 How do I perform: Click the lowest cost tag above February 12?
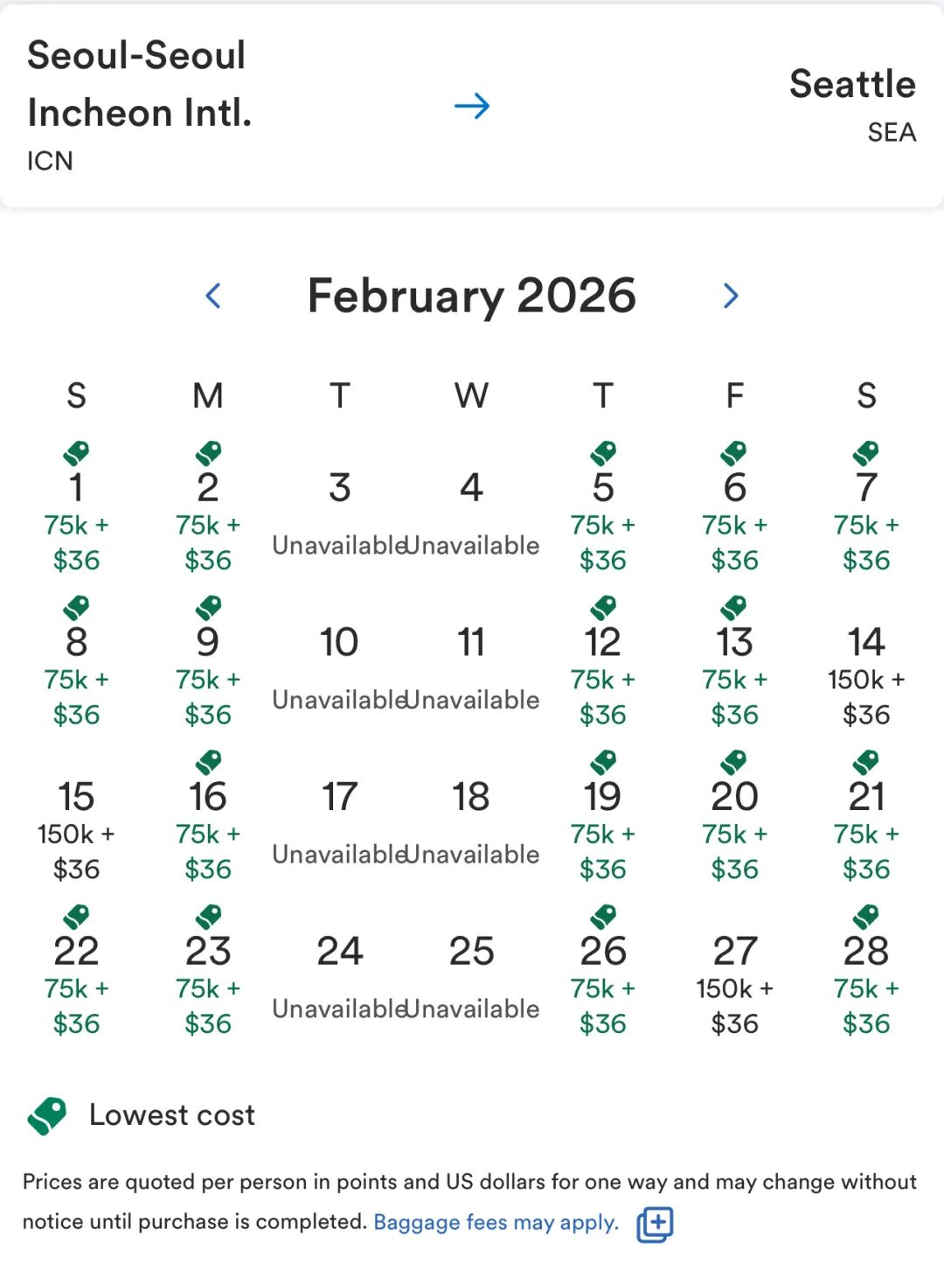603,606
